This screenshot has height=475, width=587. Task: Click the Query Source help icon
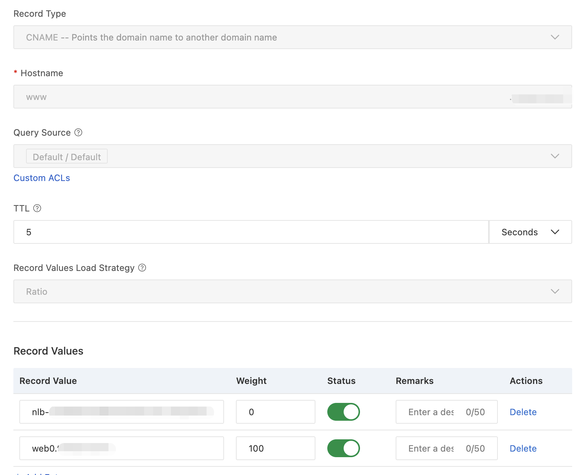coord(78,133)
